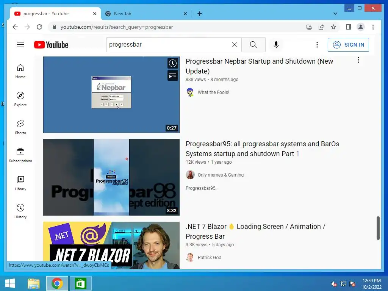Go forward in Chrome
This screenshot has width=388, height=291.
click(27, 27)
